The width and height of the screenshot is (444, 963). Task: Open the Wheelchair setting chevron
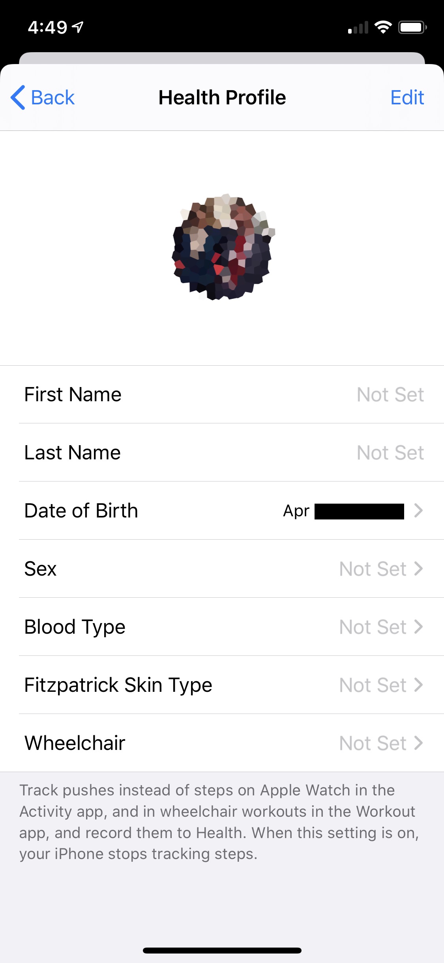point(418,743)
